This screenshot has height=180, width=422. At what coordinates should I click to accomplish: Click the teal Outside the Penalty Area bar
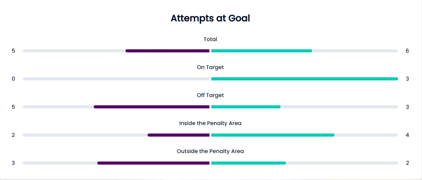click(x=249, y=163)
